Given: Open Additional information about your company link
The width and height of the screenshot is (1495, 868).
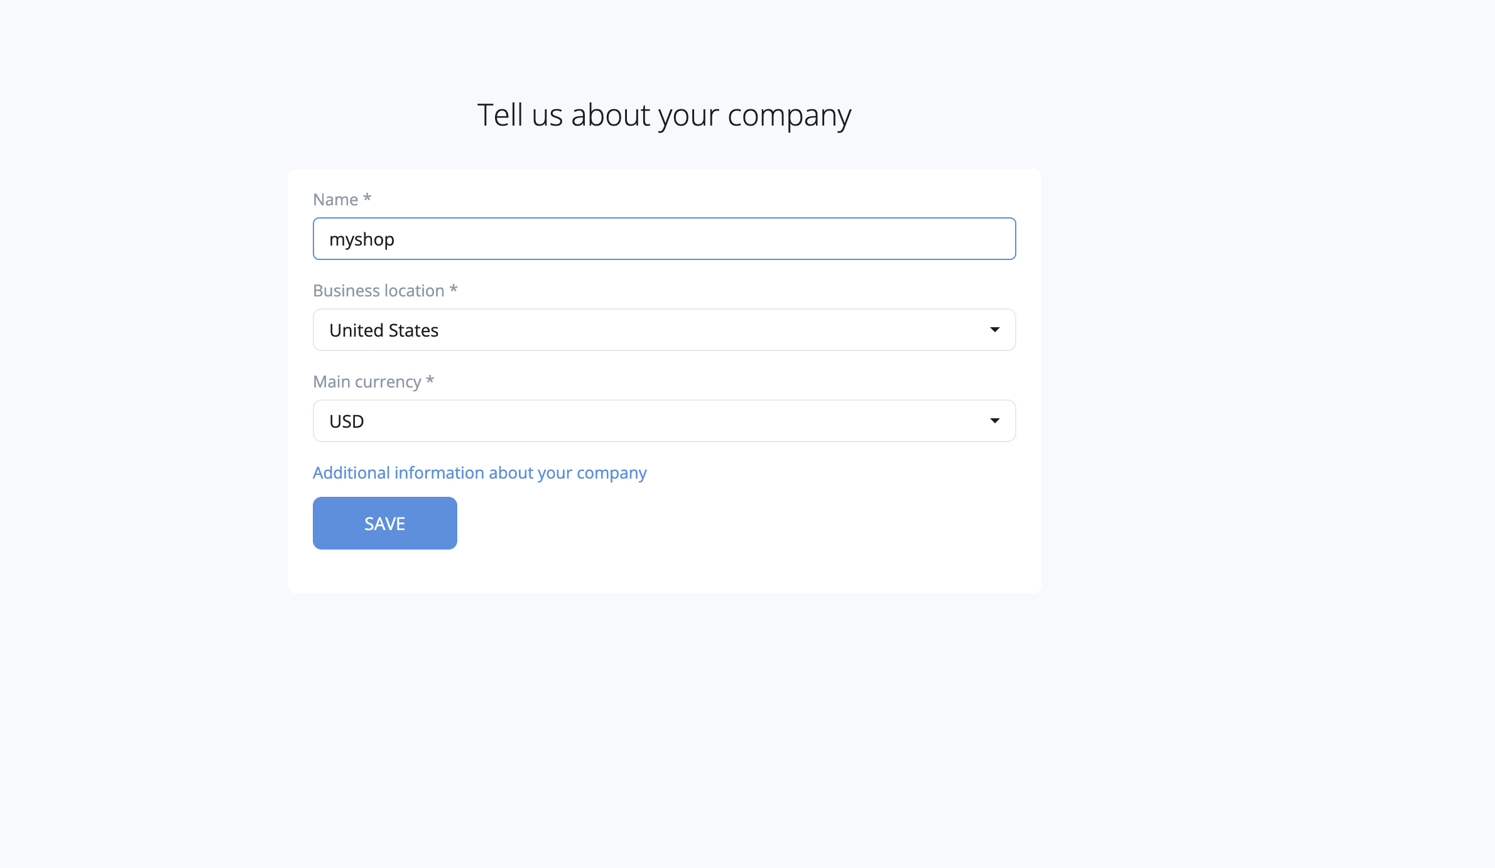Looking at the screenshot, I should pyautogui.click(x=479, y=473).
